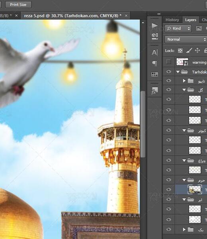
Task: Select the warning layer name
Action: (x=199, y=63)
